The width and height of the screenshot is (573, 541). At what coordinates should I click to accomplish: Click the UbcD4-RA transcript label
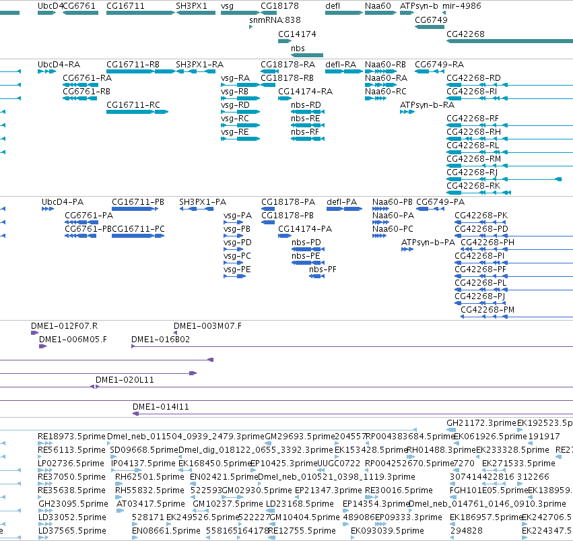click(x=59, y=65)
